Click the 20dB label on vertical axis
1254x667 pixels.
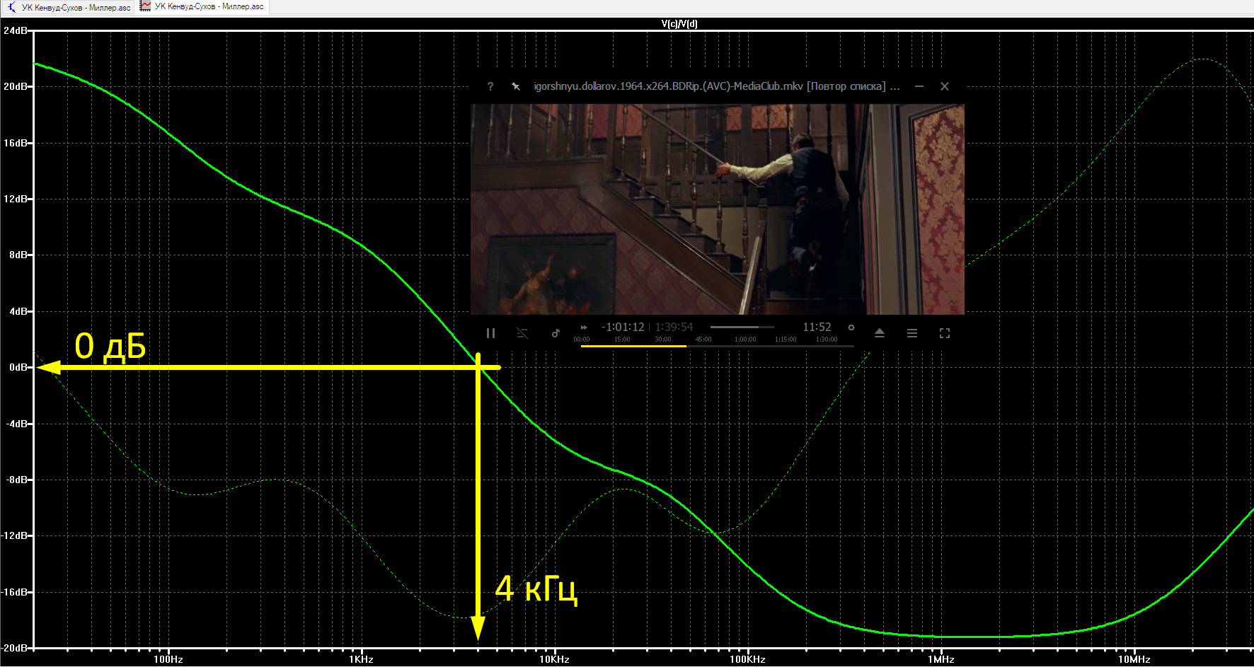click(x=15, y=86)
